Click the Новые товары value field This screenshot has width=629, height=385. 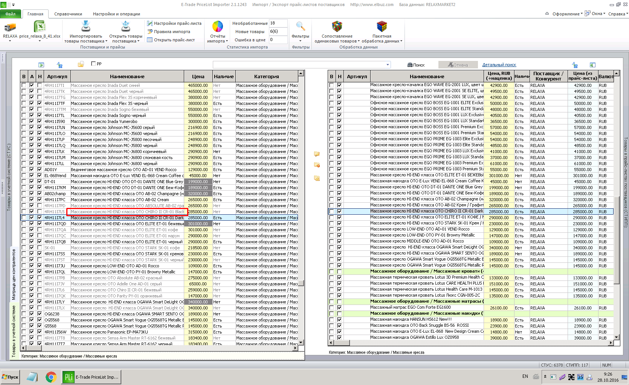pos(278,32)
